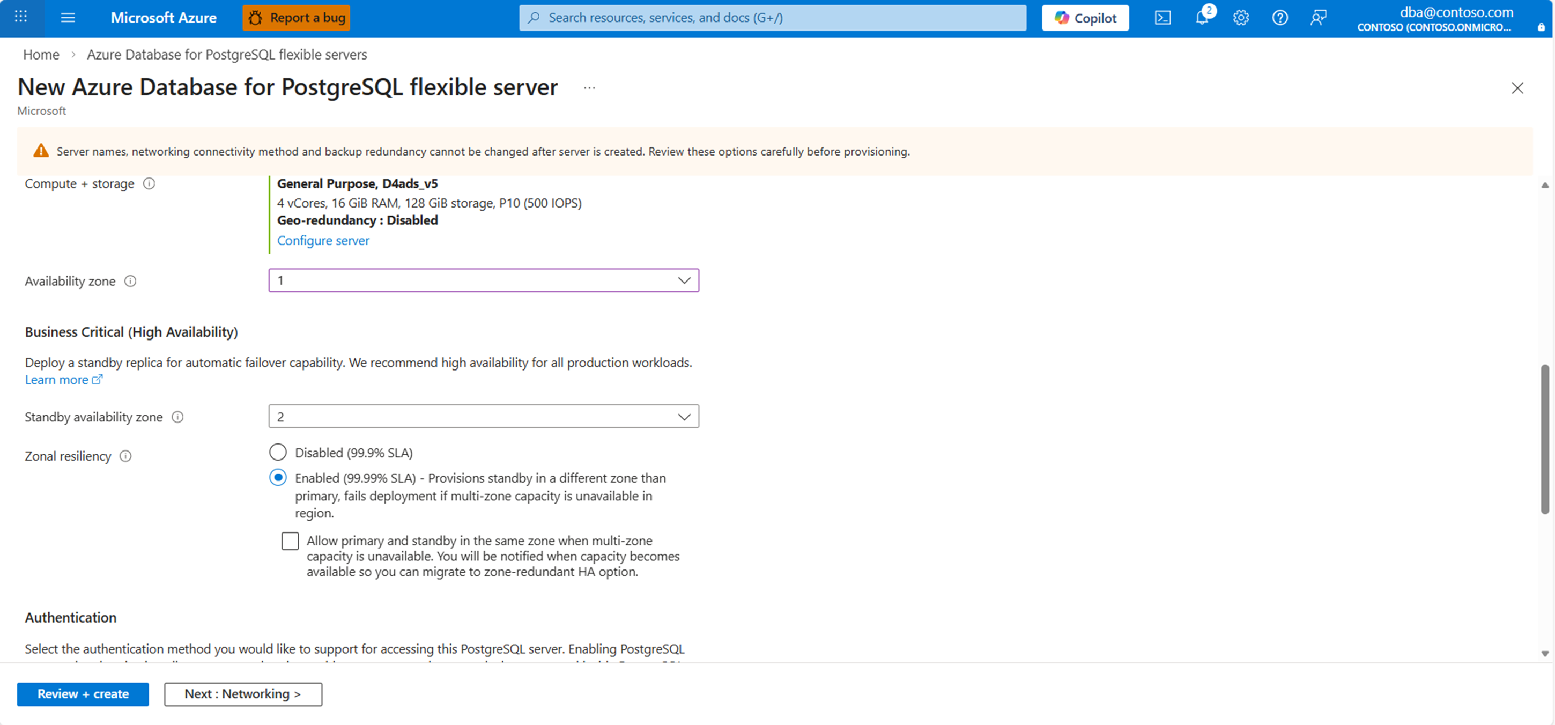Expand the Availability zone dropdown
Screen dimensions: 1555x725
tap(484, 280)
